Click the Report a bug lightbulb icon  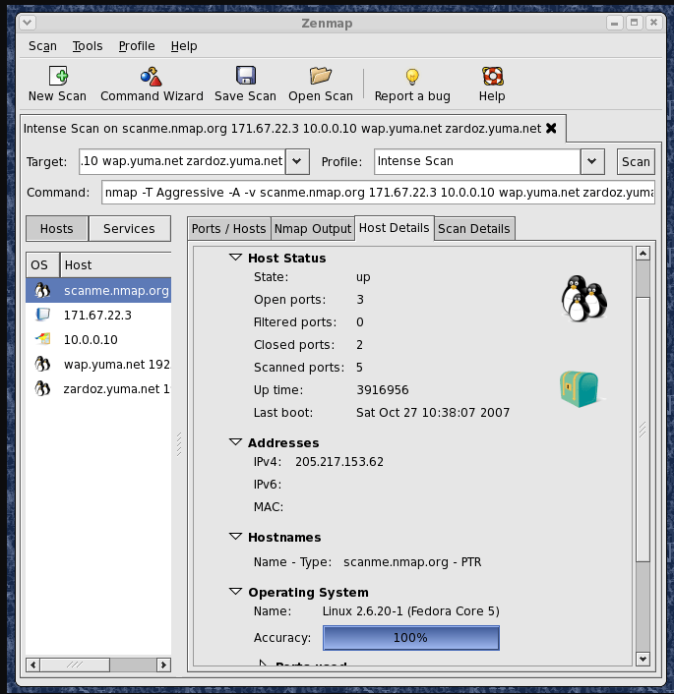412,77
